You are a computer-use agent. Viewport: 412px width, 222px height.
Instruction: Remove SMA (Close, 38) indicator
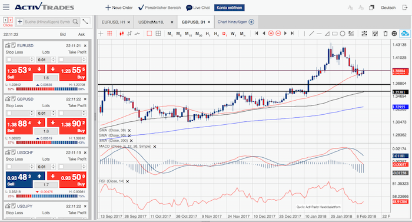129,131
